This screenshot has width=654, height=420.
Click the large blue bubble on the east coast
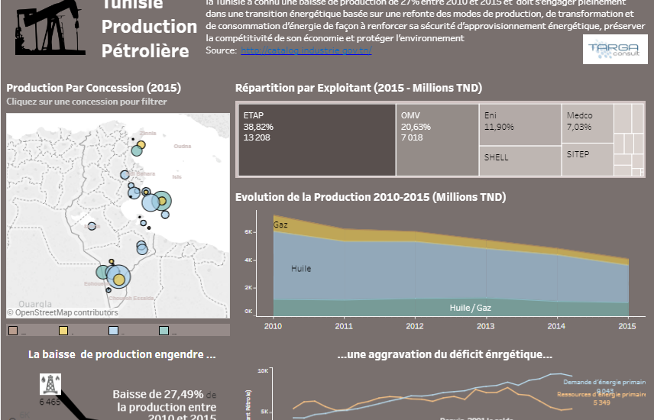click(x=151, y=202)
